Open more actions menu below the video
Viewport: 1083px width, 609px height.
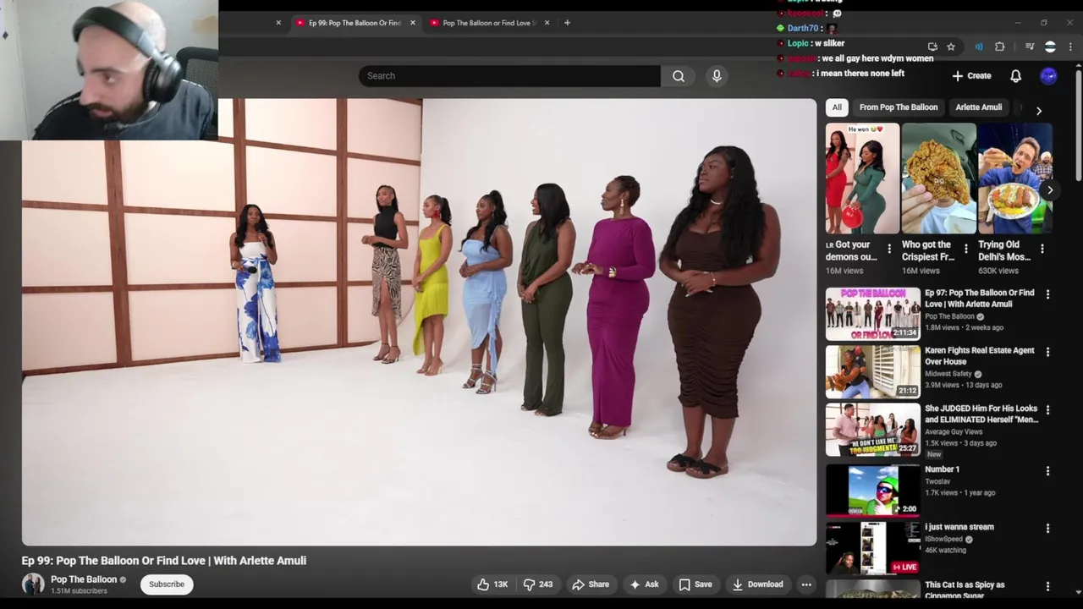806,584
